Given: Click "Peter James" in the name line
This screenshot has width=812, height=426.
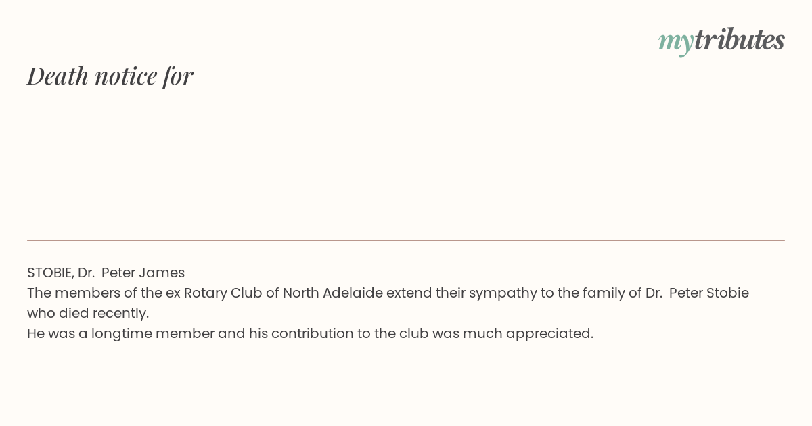Looking at the screenshot, I should 143,273.
